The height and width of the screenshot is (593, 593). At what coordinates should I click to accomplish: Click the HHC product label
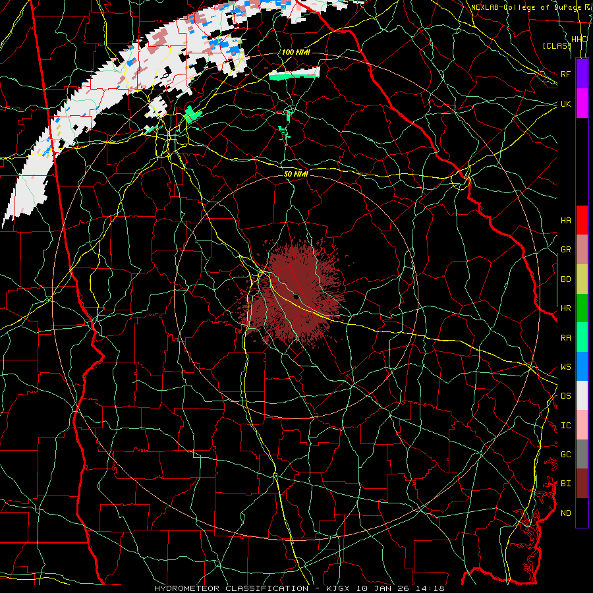coord(579,40)
